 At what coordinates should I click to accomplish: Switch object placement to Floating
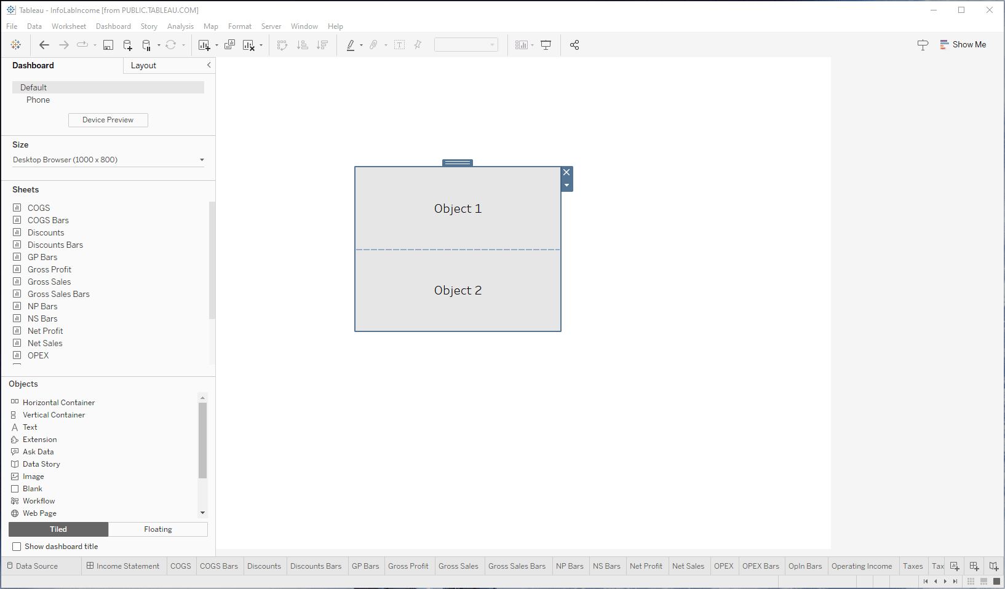158,529
